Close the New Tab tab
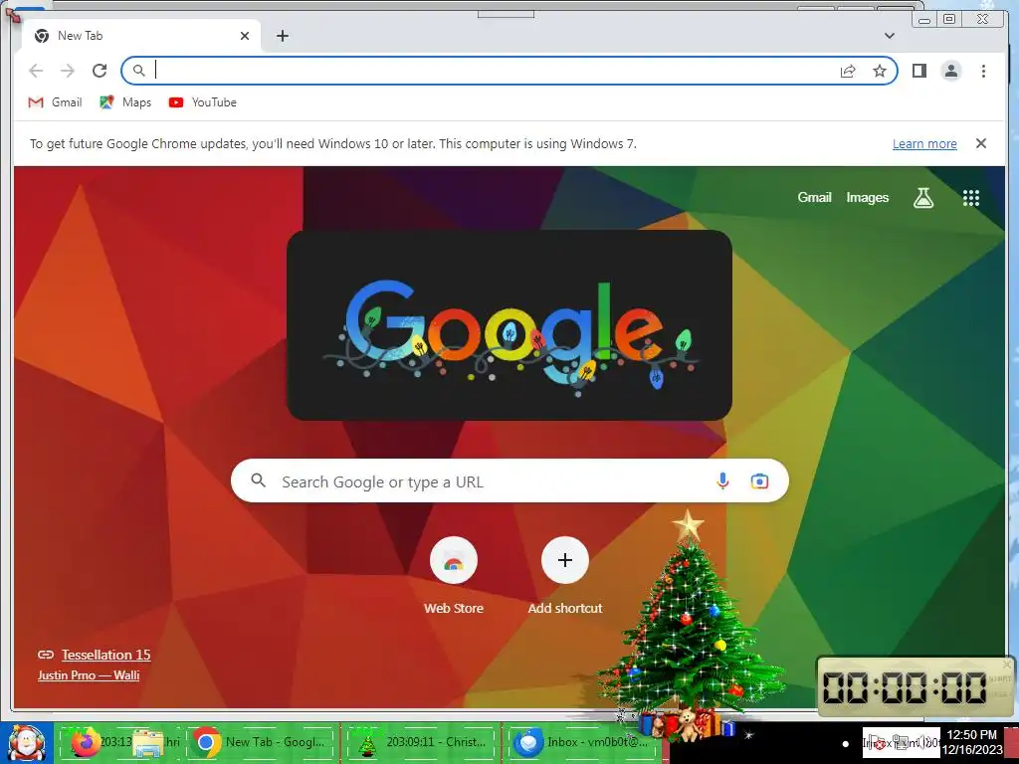This screenshot has width=1019, height=764. [x=245, y=36]
